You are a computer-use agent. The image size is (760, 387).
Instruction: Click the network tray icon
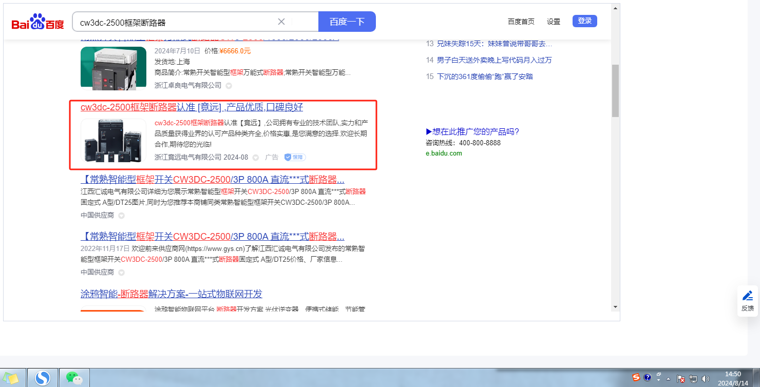(693, 379)
